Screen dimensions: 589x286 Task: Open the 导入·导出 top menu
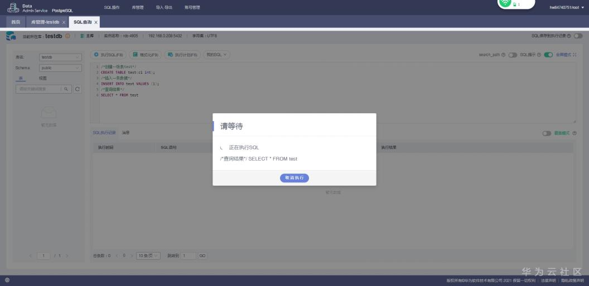point(164,7)
